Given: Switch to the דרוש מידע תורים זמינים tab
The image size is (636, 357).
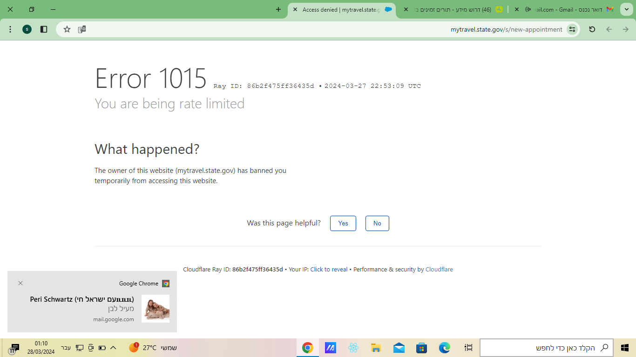Looking at the screenshot, I should coord(453,9).
